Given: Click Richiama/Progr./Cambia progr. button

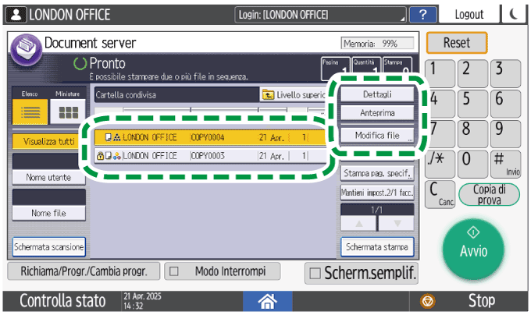Looking at the screenshot, I should pyautogui.click(x=84, y=271).
